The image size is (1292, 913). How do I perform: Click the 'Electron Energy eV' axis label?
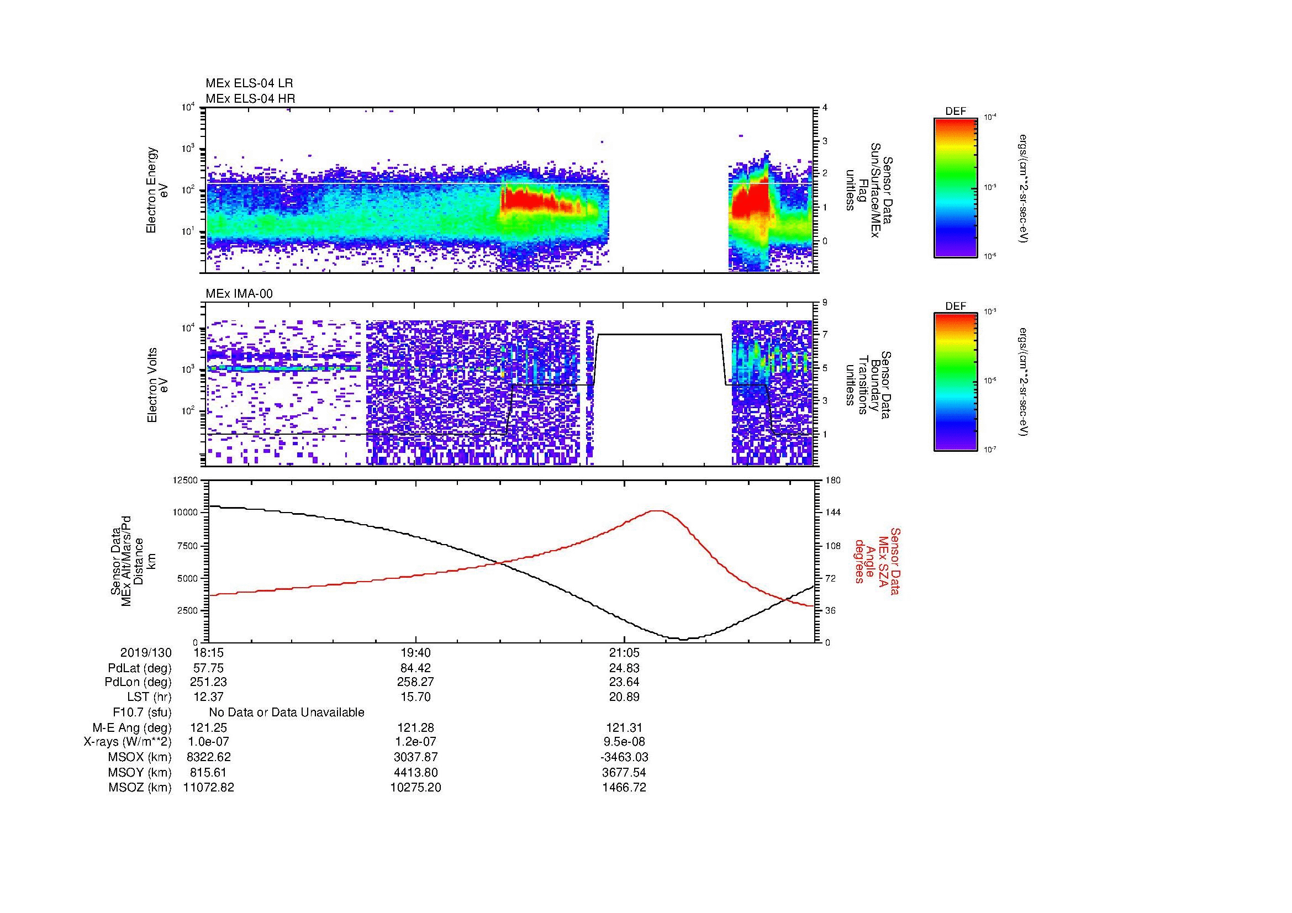157,190
